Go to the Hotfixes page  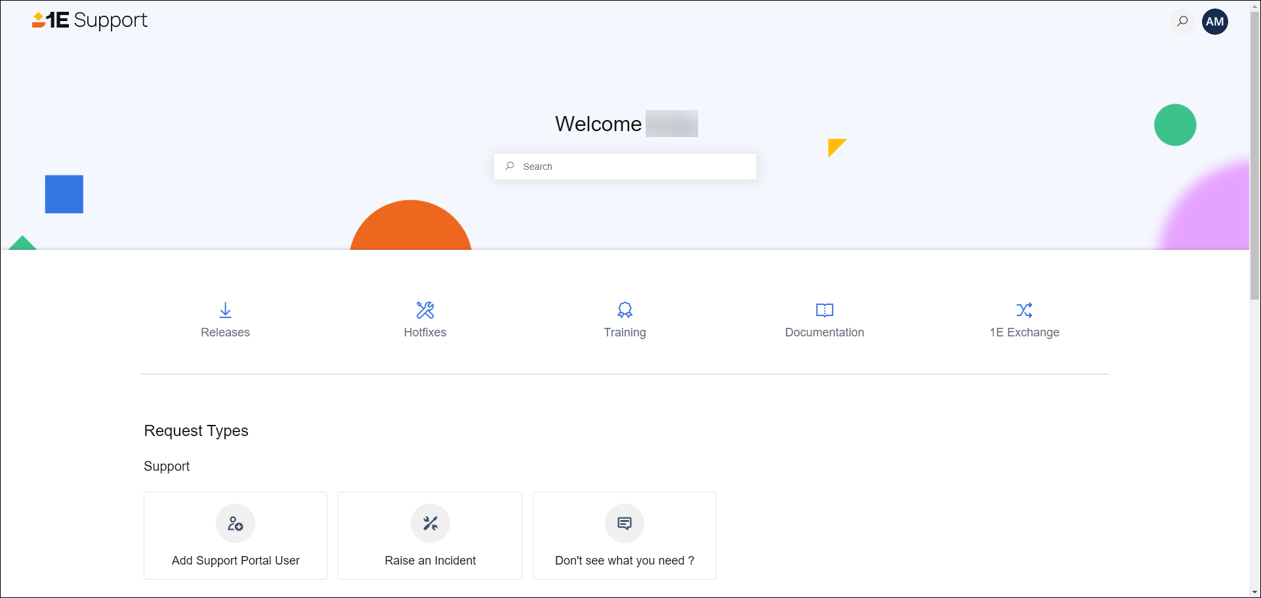pos(425,332)
